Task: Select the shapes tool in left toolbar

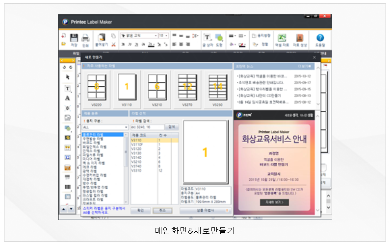Action: click(67, 128)
